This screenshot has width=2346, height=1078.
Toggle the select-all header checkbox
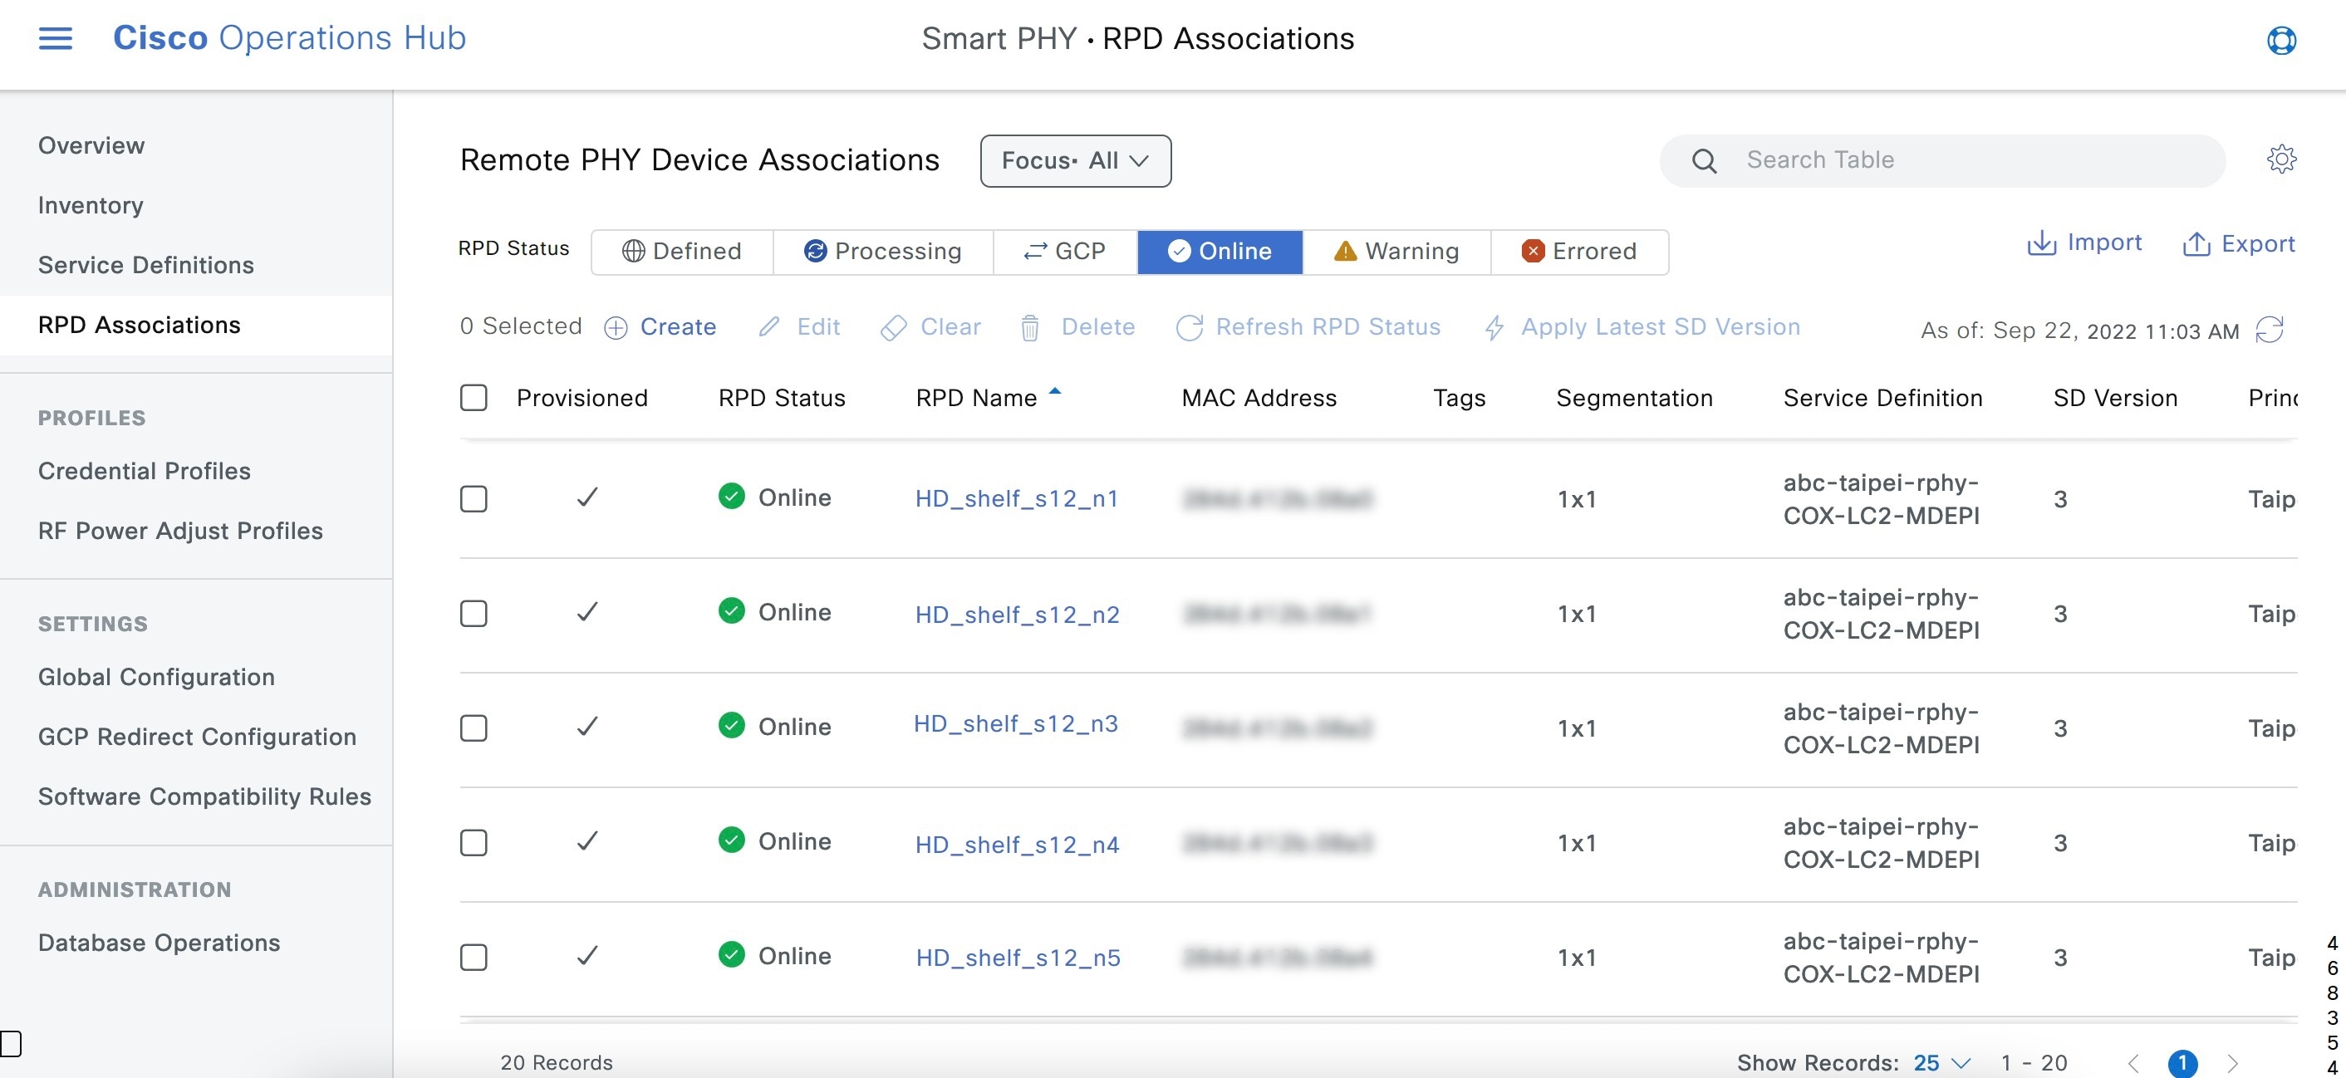474,398
